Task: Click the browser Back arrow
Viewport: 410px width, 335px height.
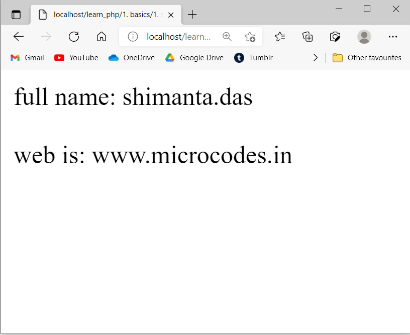Action: pos(19,37)
